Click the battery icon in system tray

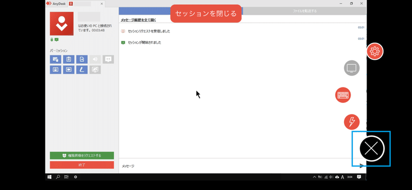(320, 177)
